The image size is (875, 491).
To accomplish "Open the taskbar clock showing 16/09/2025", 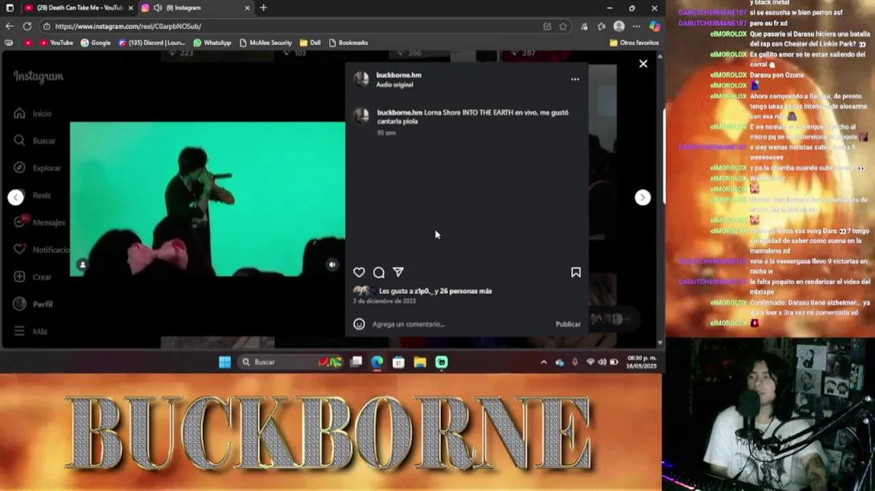I will [641, 362].
